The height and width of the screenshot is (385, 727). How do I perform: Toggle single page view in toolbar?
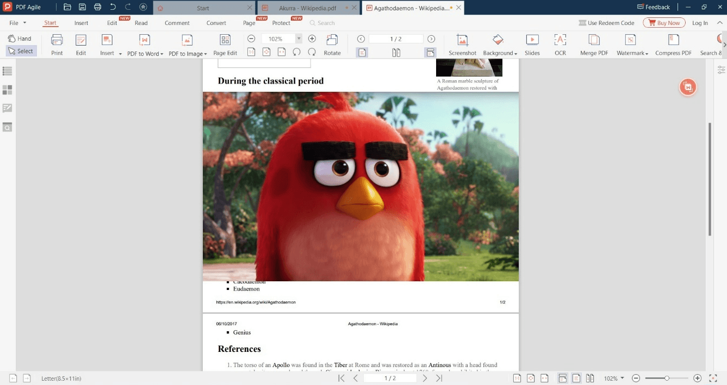(362, 52)
